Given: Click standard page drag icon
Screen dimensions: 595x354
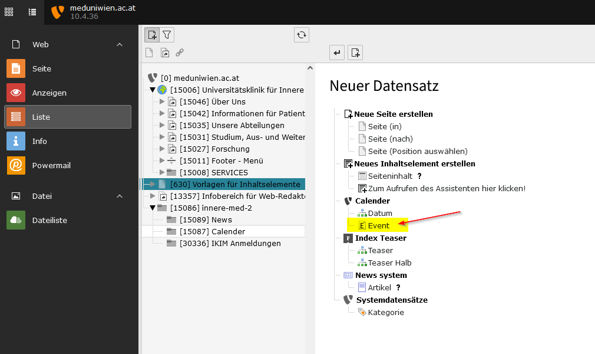Looking at the screenshot, I should 149,53.
